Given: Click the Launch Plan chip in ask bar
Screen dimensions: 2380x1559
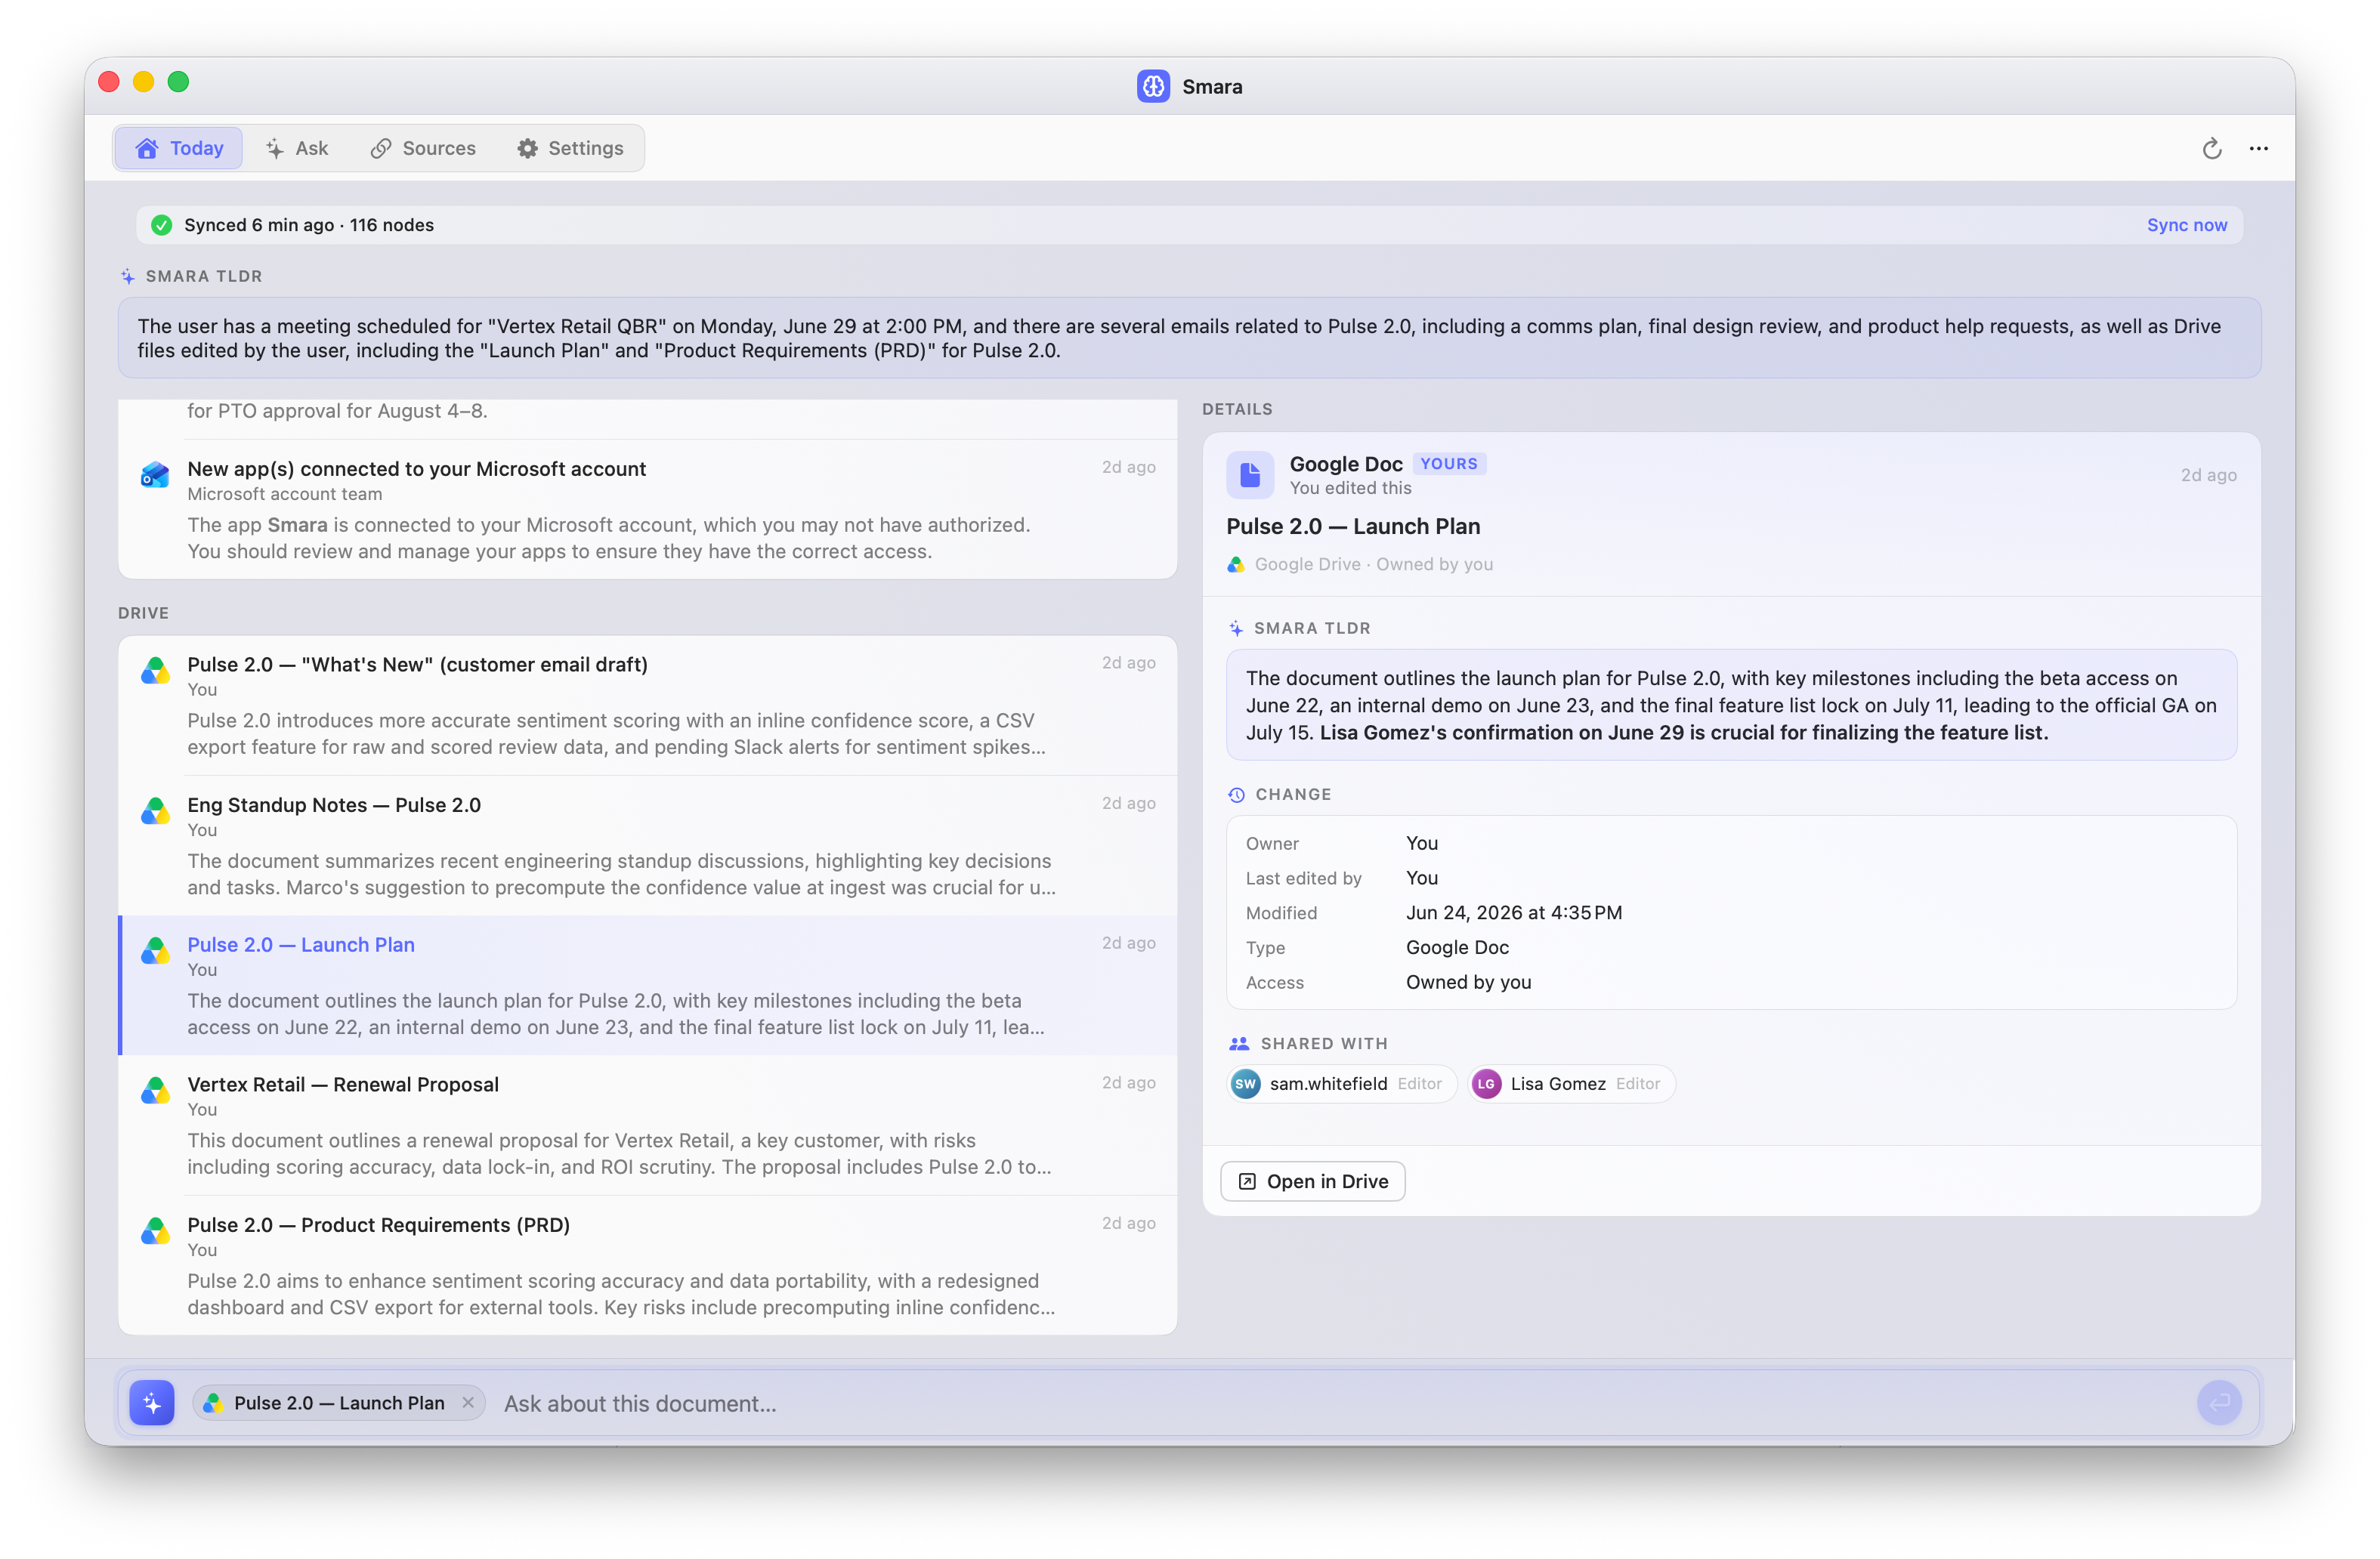Looking at the screenshot, I should [x=338, y=1404].
